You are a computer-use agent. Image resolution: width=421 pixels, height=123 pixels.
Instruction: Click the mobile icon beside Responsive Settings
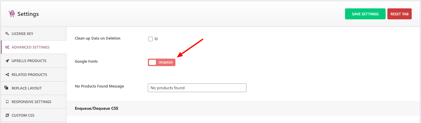tap(7, 102)
